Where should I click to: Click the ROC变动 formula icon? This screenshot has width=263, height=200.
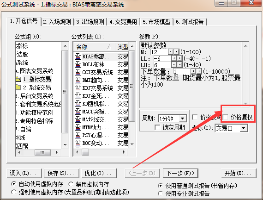tap(78, 143)
